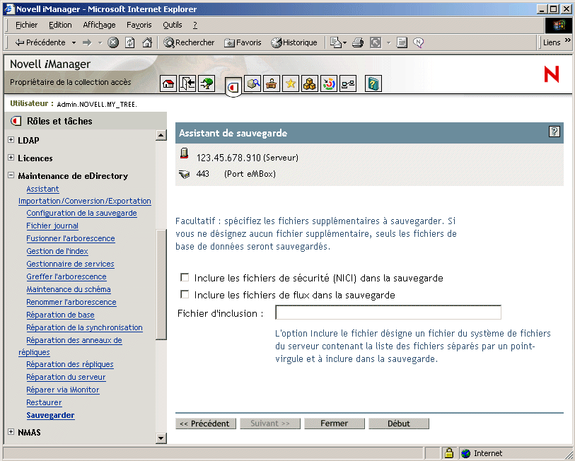
Task: Enable Inclure les fichiers de flux
Action: pyautogui.click(x=185, y=294)
